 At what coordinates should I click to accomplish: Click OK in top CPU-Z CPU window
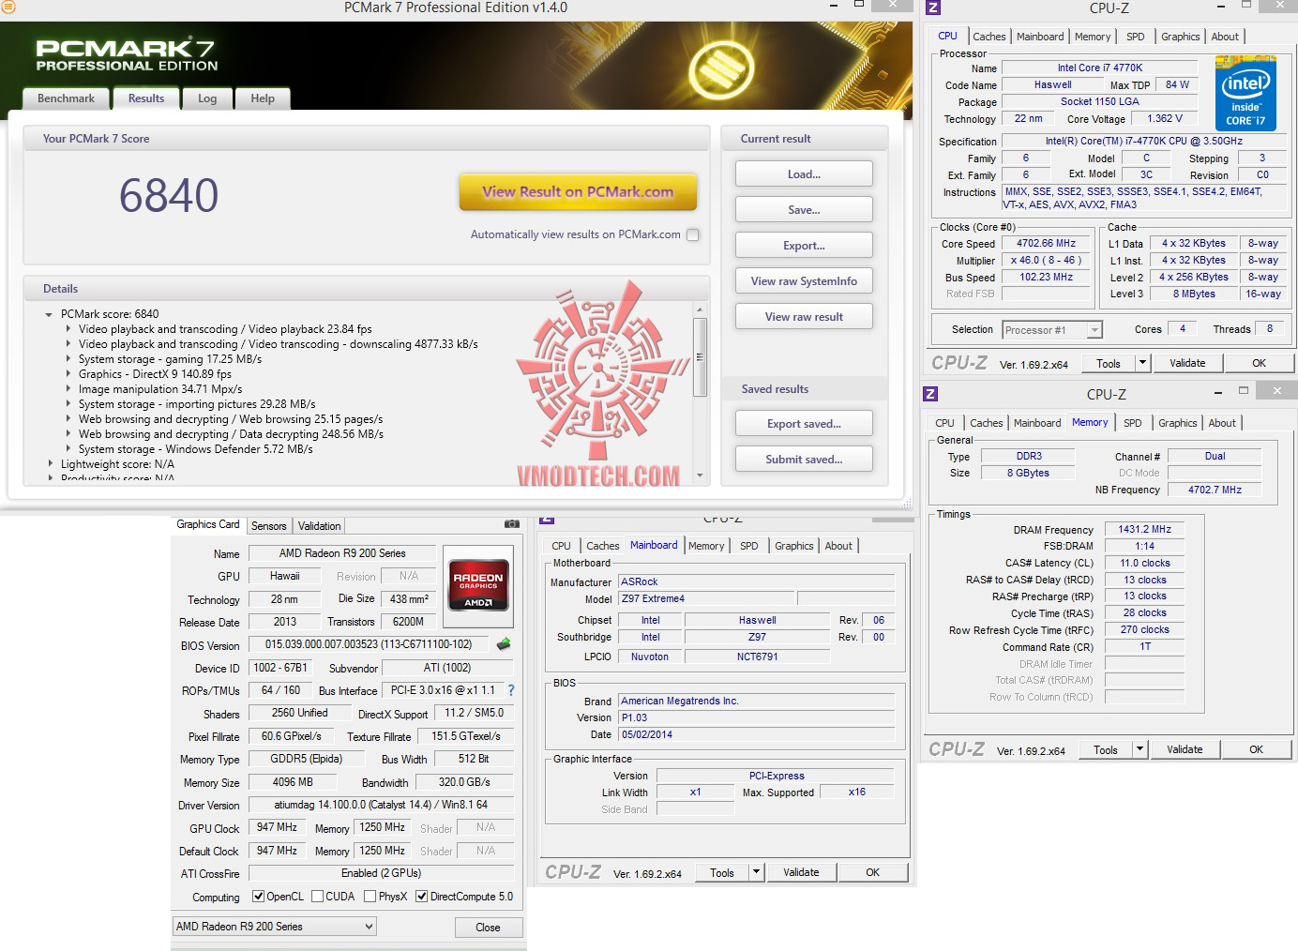pos(1259,363)
